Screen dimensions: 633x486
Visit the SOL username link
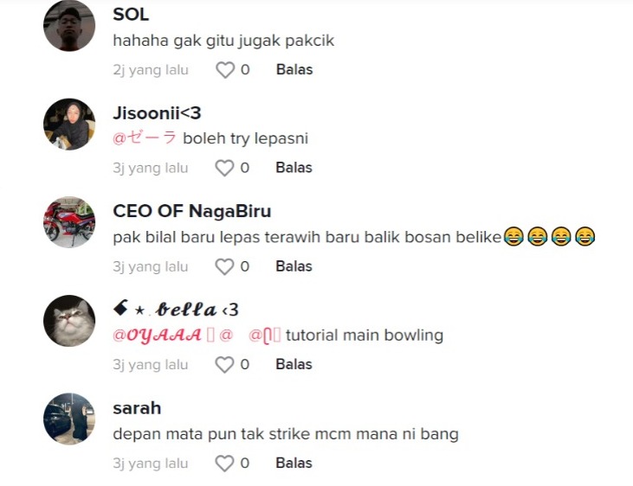coord(131,15)
